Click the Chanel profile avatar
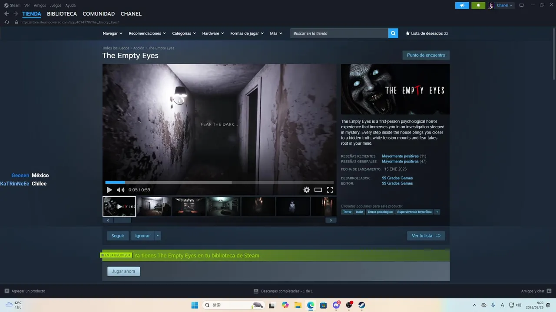The width and height of the screenshot is (556, 312). pos(491,5)
